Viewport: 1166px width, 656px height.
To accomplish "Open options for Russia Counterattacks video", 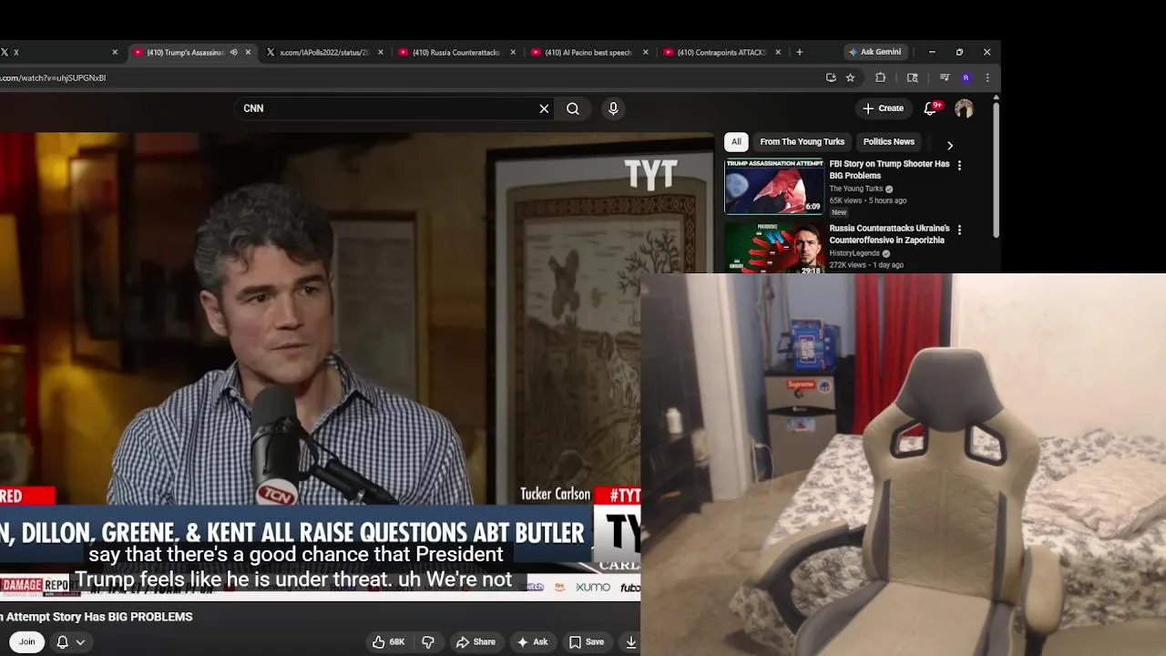I will click(959, 230).
